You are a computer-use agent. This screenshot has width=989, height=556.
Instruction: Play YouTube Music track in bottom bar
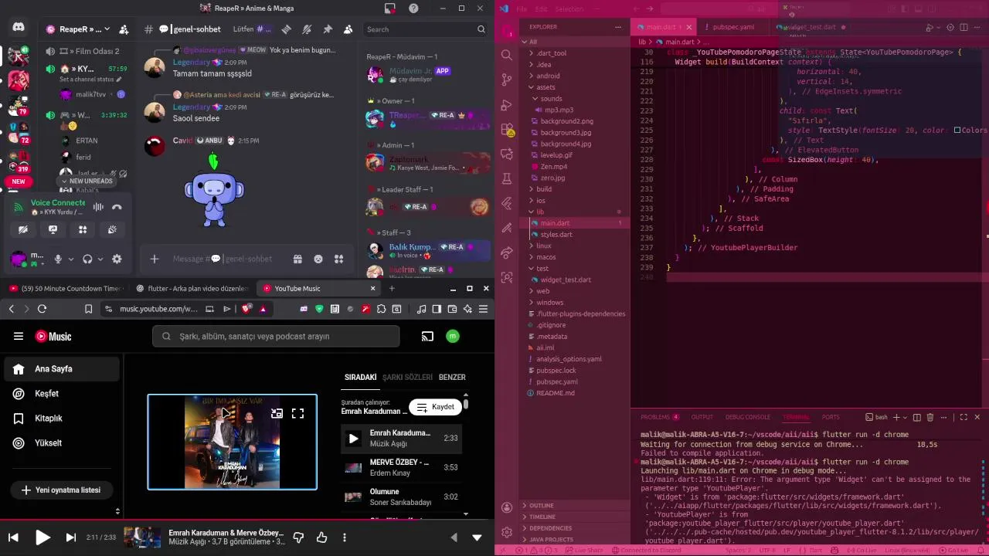[x=42, y=537]
